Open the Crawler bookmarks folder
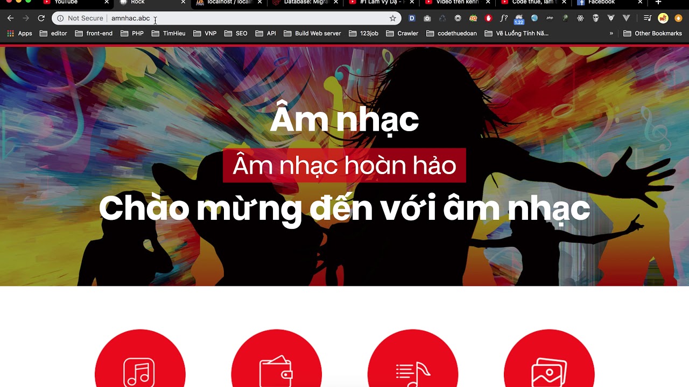Image resolution: width=689 pixels, height=387 pixels. (402, 33)
